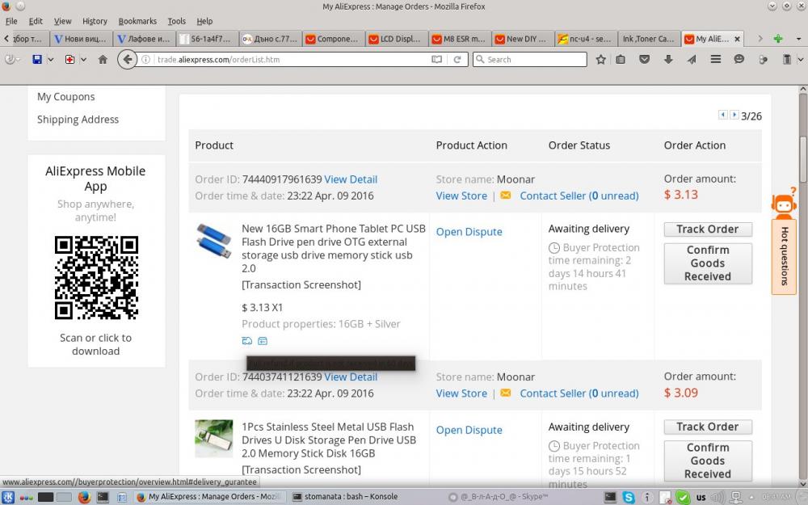Click the red cross toolbar icon
Screen dimensions: 808x505
(x=69, y=59)
